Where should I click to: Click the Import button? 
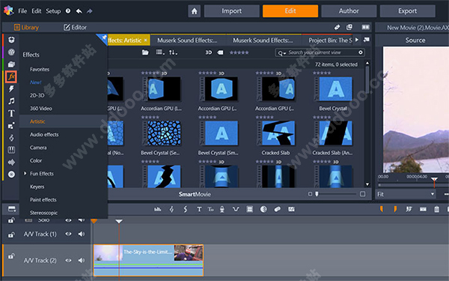[232, 11]
